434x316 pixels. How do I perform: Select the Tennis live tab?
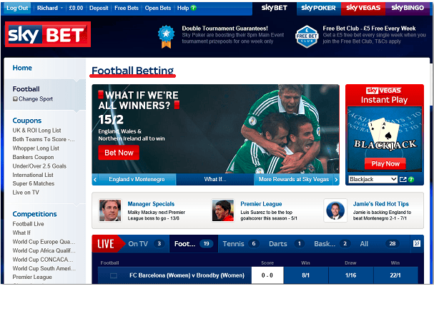click(240, 244)
